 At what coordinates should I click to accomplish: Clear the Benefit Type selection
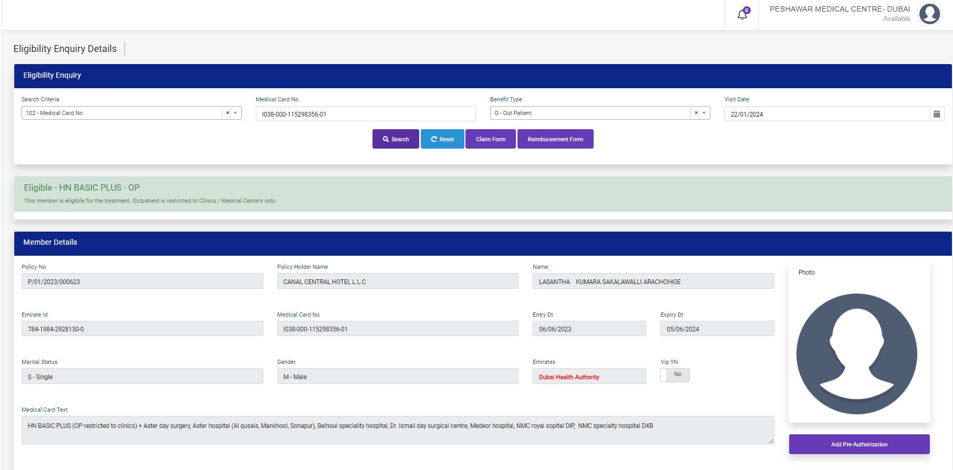coord(696,113)
